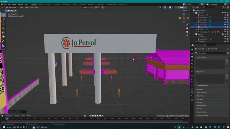Switch to the Shading workspace tab
Screen dimensions: 230x129
[x=75, y=5]
